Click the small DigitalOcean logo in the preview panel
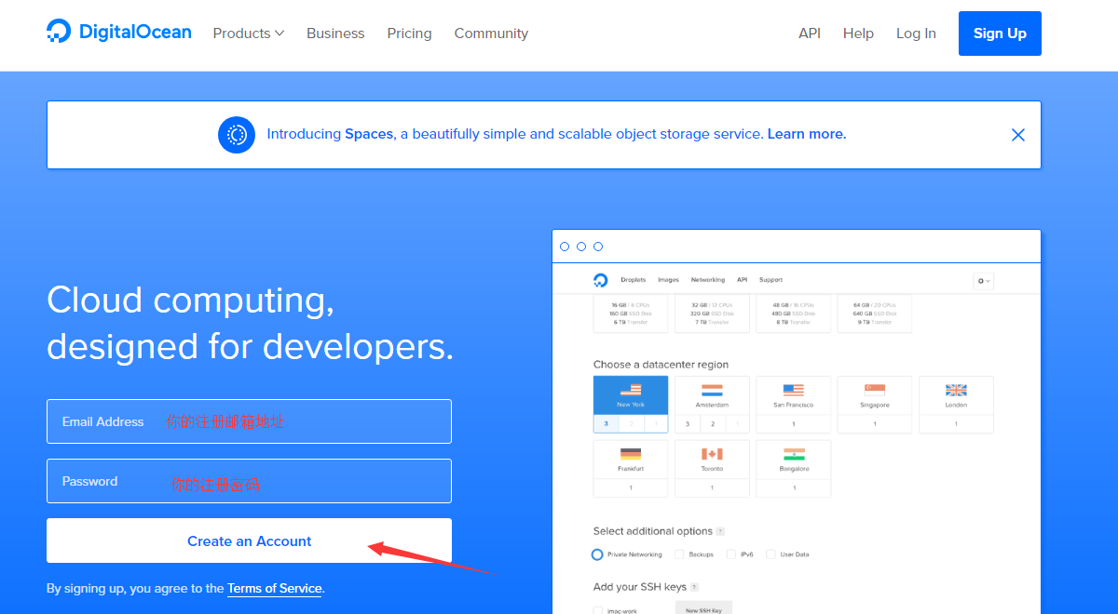 point(601,280)
